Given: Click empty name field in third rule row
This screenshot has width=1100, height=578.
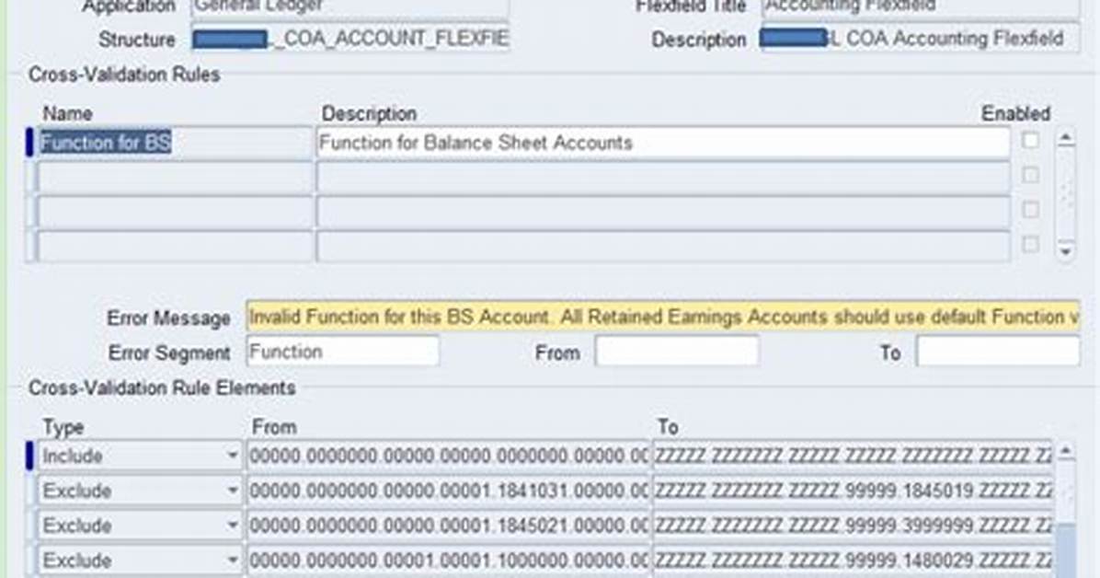Looking at the screenshot, I should (174, 212).
